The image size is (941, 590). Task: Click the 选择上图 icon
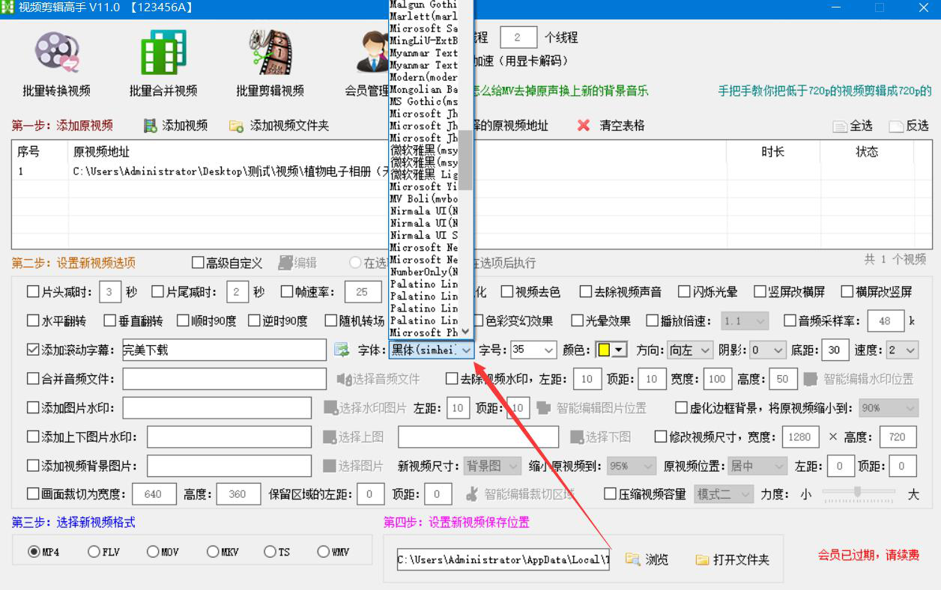pos(330,437)
